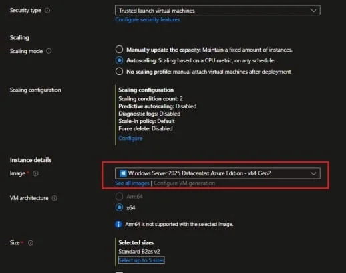
Task: Select the Autoscaling radio button
Action: point(119,60)
